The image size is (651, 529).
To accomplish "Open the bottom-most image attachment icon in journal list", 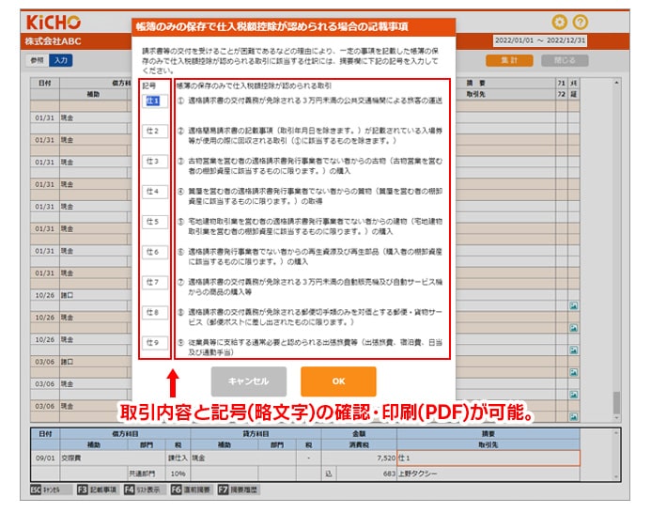I will pyautogui.click(x=573, y=416).
